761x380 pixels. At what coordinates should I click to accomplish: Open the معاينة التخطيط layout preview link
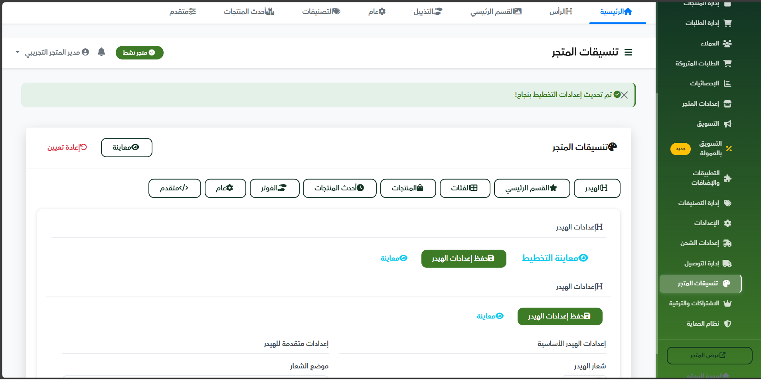(554, 257)
